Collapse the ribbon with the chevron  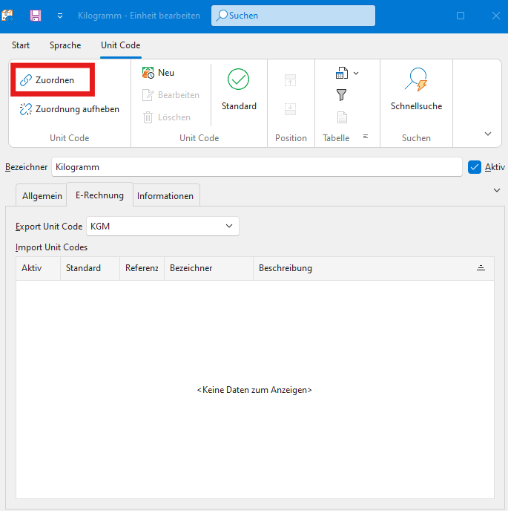[487, 134]
